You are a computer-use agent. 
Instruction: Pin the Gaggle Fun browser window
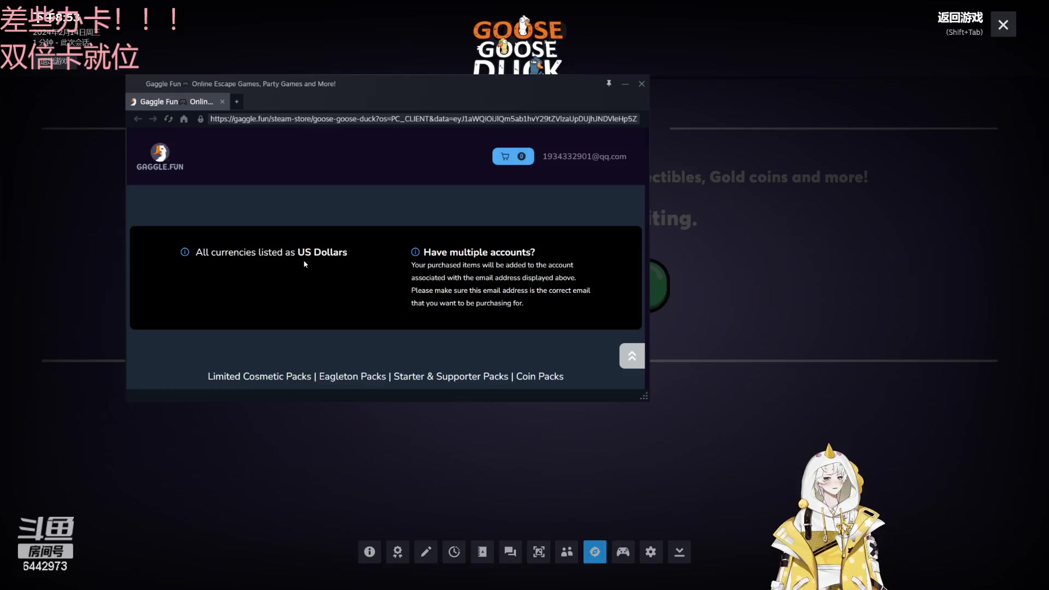[609, 84]
